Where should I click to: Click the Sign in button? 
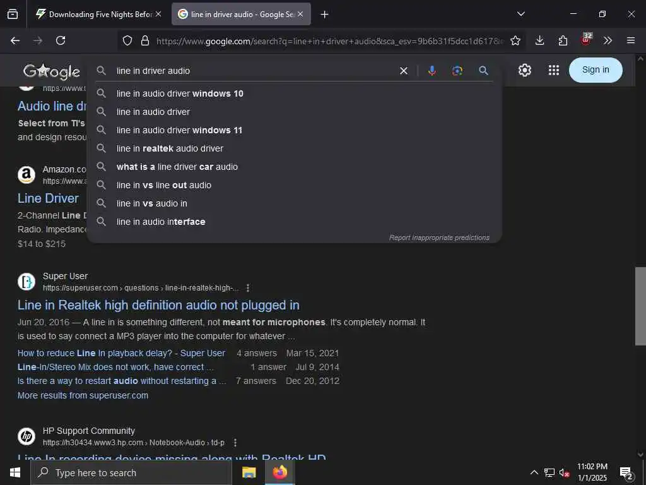596,70
